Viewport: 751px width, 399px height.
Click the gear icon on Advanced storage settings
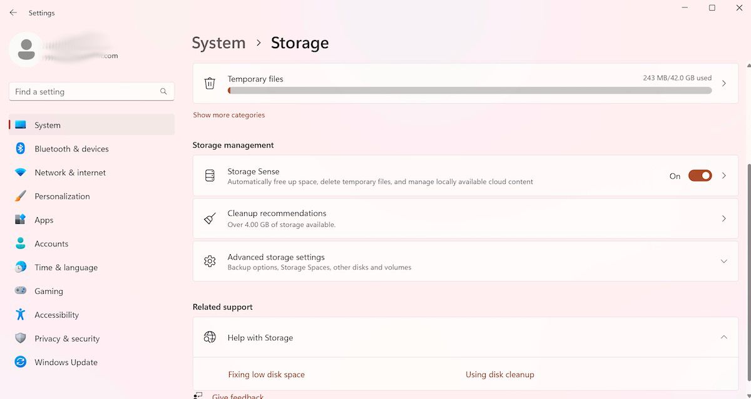click(x=210, y=261)
